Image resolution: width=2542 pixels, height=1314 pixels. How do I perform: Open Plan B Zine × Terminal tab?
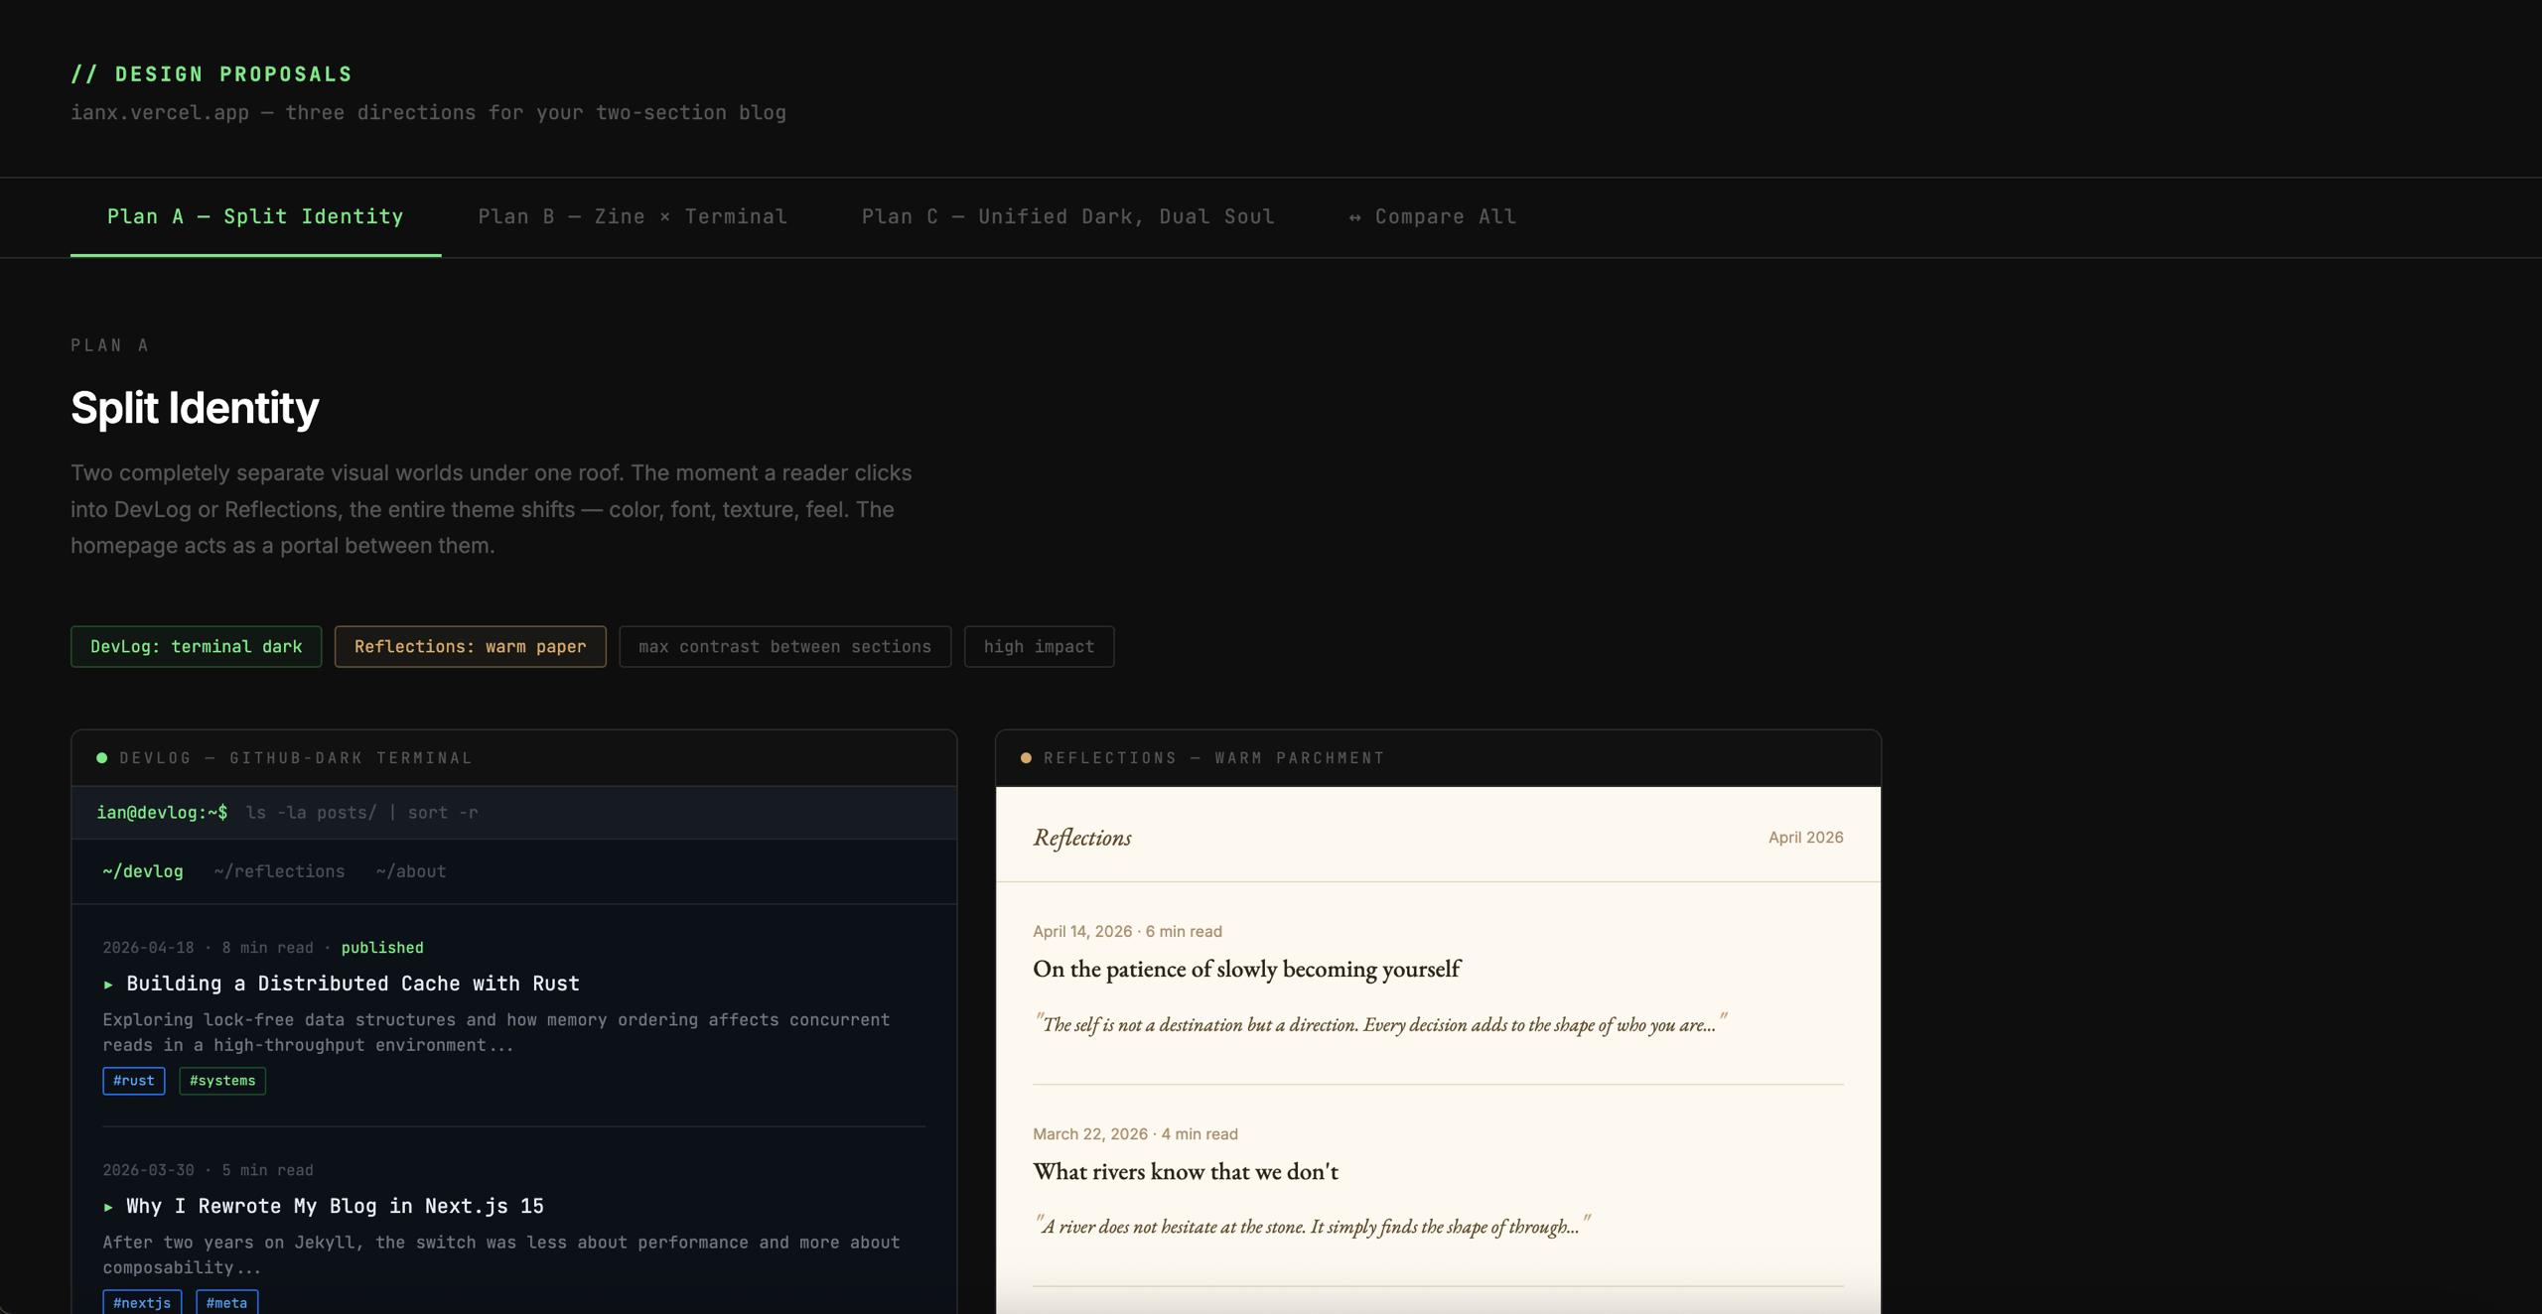click(633, 216)
